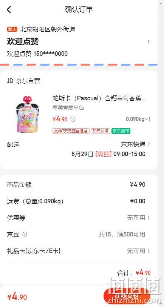Tap the recipient name 欢迎点赞

(23, 41)
